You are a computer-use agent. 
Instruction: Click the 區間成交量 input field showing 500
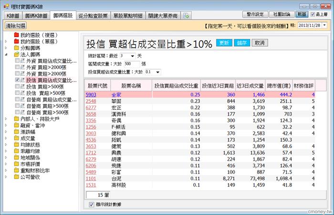[132, 64]
